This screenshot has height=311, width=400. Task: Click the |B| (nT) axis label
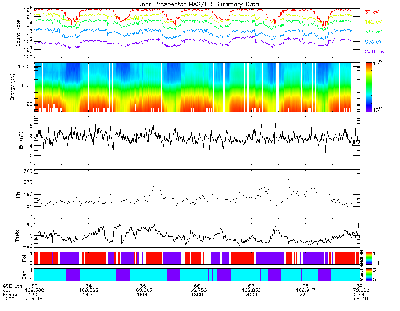tap(21, 140)
